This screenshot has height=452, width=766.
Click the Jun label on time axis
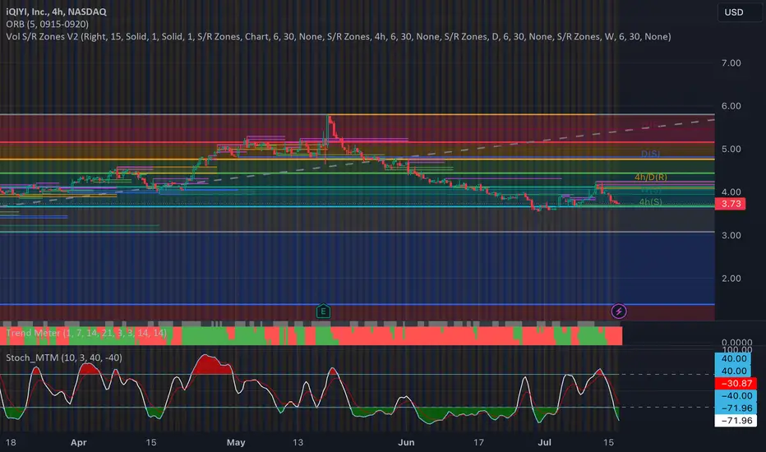(406, 442)
